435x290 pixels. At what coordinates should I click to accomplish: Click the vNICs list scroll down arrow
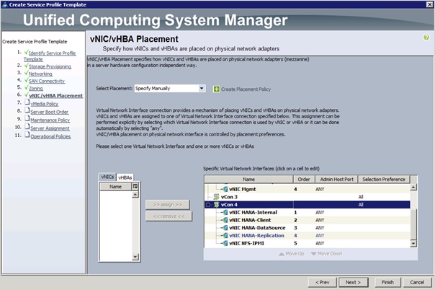pyautogui.click(x=135, y=257)
